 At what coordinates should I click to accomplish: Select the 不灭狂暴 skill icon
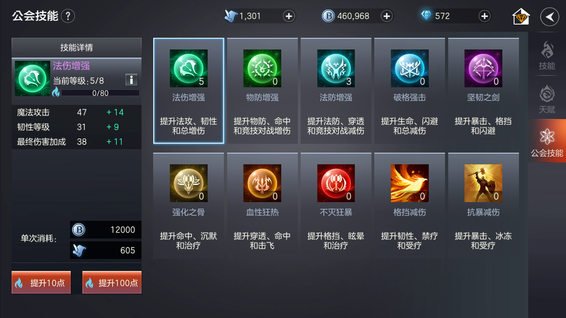[x=336, y=183]
